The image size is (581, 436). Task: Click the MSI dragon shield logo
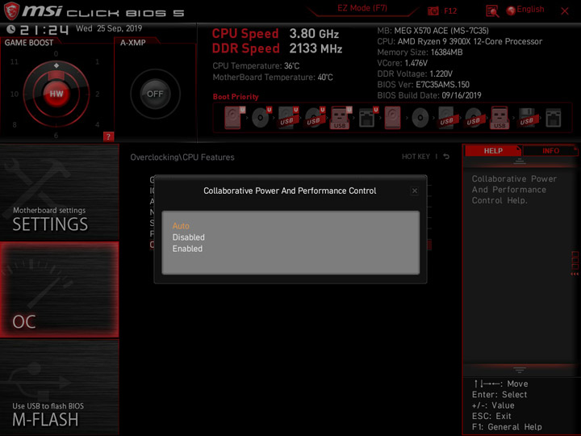point(11,10)
